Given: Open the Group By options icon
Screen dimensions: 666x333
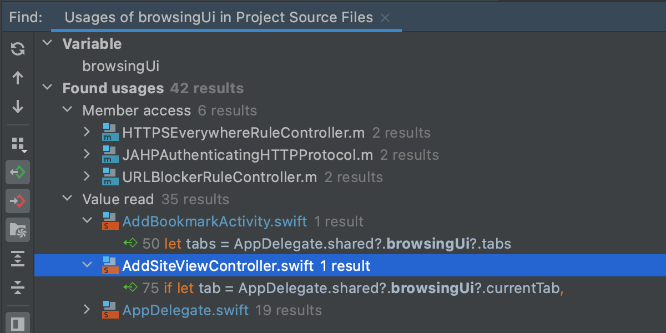Looking at the screenshot, I should 18,144.
